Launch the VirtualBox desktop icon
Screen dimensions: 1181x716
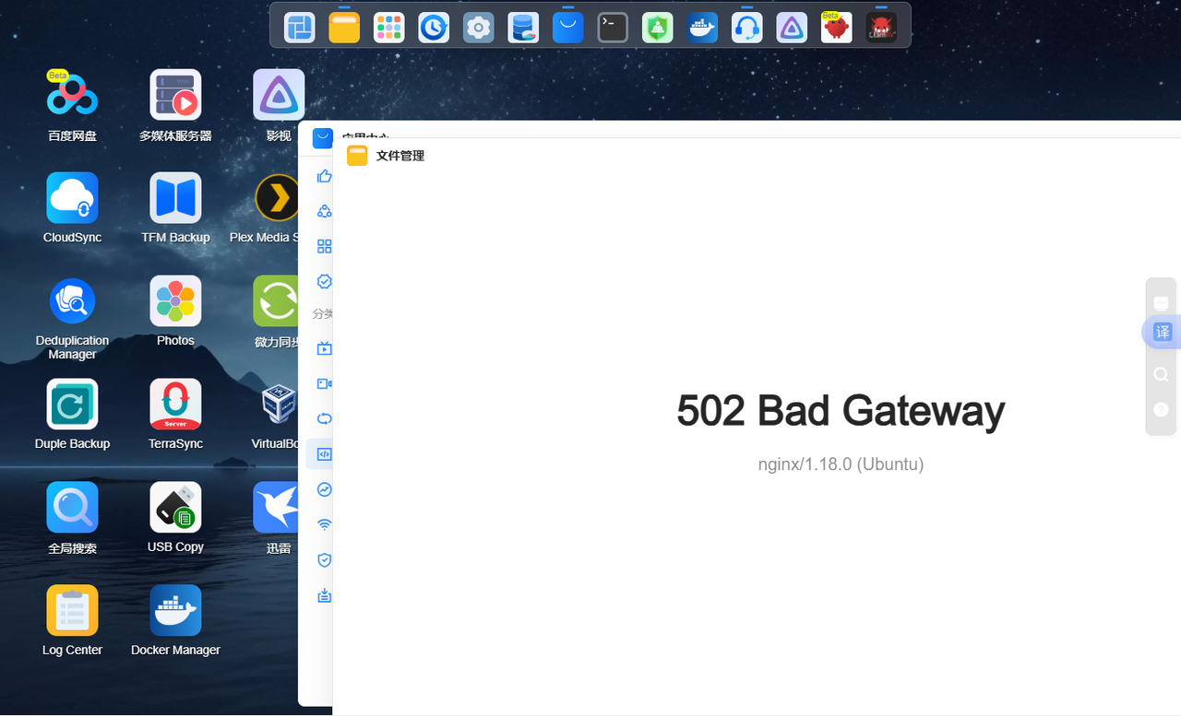click(x=277, y=404)
